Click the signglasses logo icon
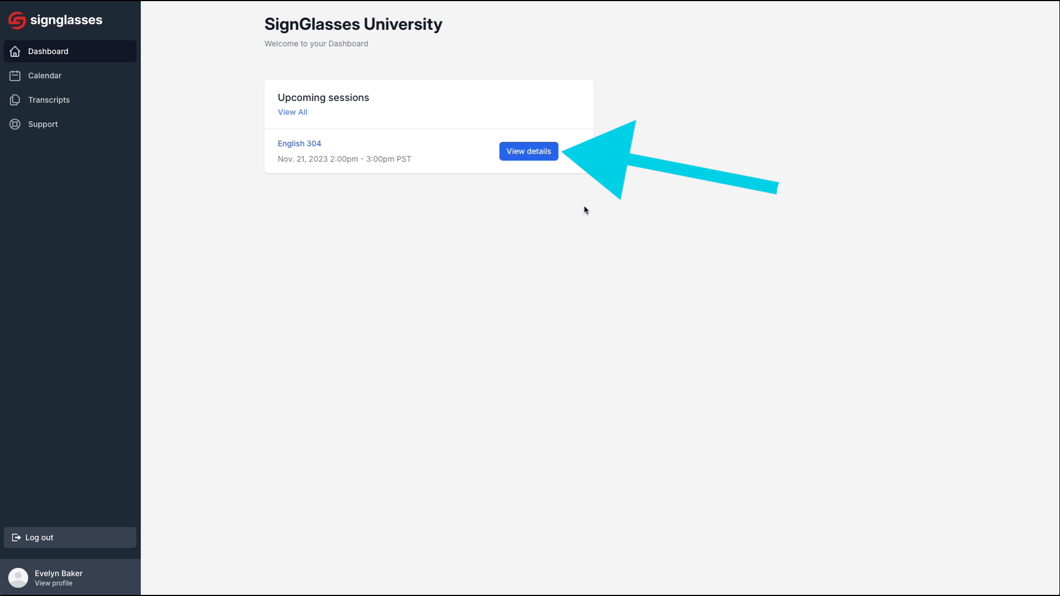1060x596 pixels. (17, 20)
